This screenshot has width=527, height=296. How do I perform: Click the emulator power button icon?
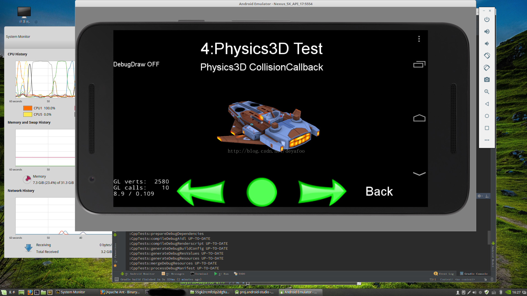pos(487,19)
